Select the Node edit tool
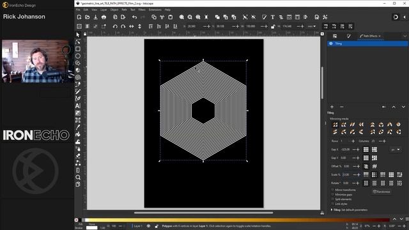 coord(78,42)
